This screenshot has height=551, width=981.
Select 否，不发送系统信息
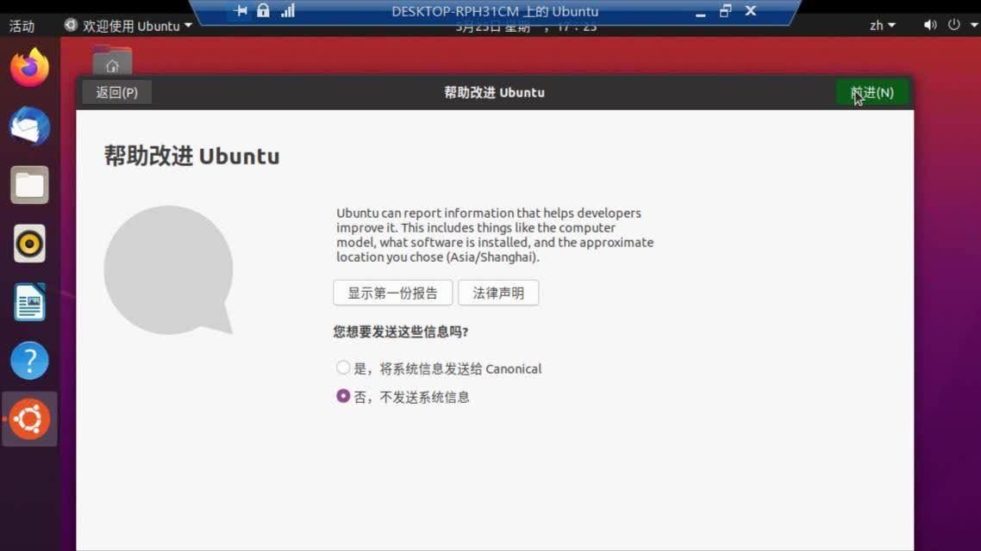coord(343,396)
